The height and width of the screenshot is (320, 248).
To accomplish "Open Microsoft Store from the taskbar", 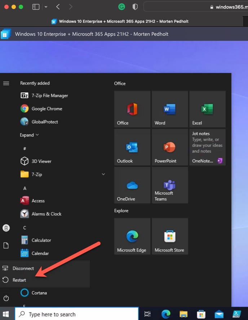I will 201,314.
